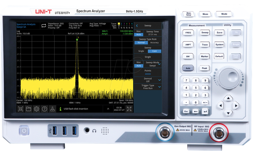Select trace 2 blue indicator
253x151 pixels.
point(121,24)
